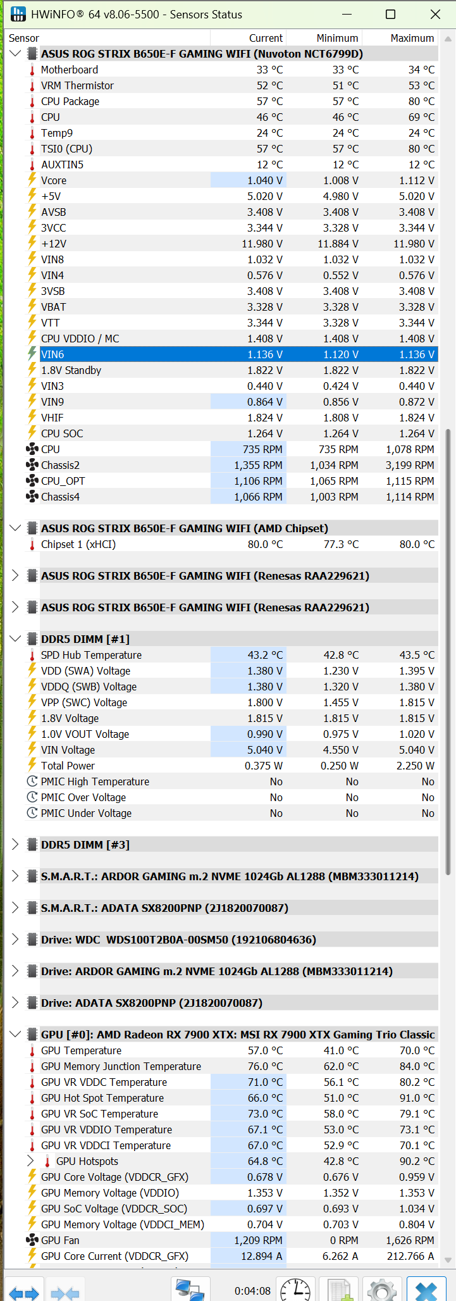Image resolution: width=456 pixels, height=1301 pixels.
Task: Click the blue X close sensors icon
Action: pos(427,1291)
